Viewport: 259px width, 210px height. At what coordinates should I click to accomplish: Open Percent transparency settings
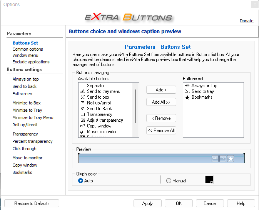click(x=32, y=141)
